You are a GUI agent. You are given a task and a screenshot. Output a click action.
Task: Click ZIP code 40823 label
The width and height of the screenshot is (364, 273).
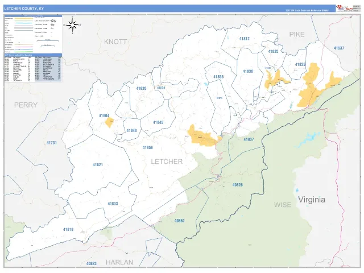[x=92, y=263]
